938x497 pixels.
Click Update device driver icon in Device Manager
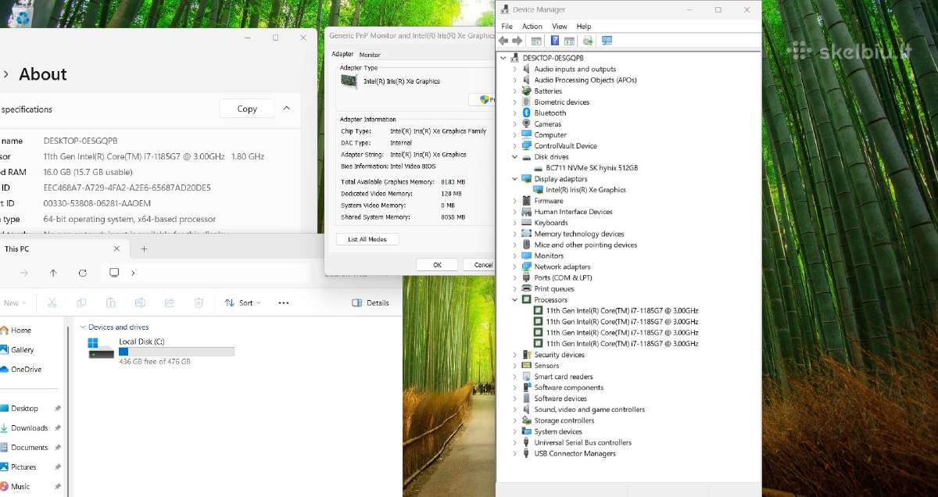(588, 41)
